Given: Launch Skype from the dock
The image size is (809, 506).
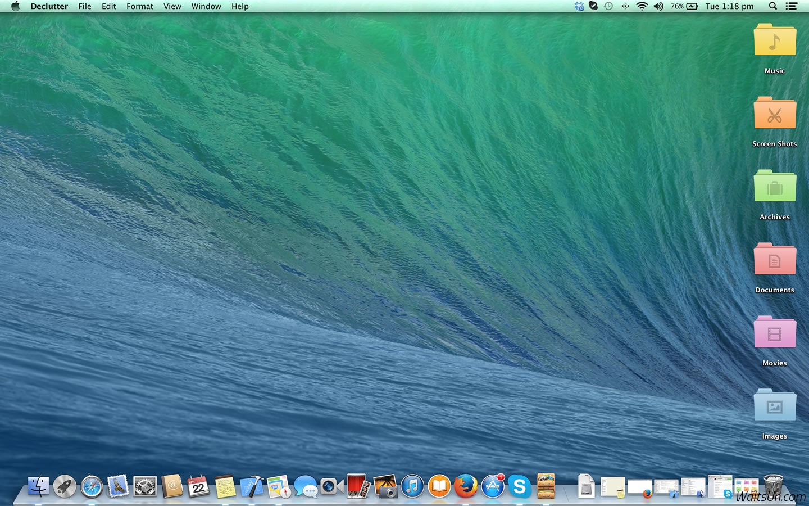Looking at the screenshot, I should 519,486.
